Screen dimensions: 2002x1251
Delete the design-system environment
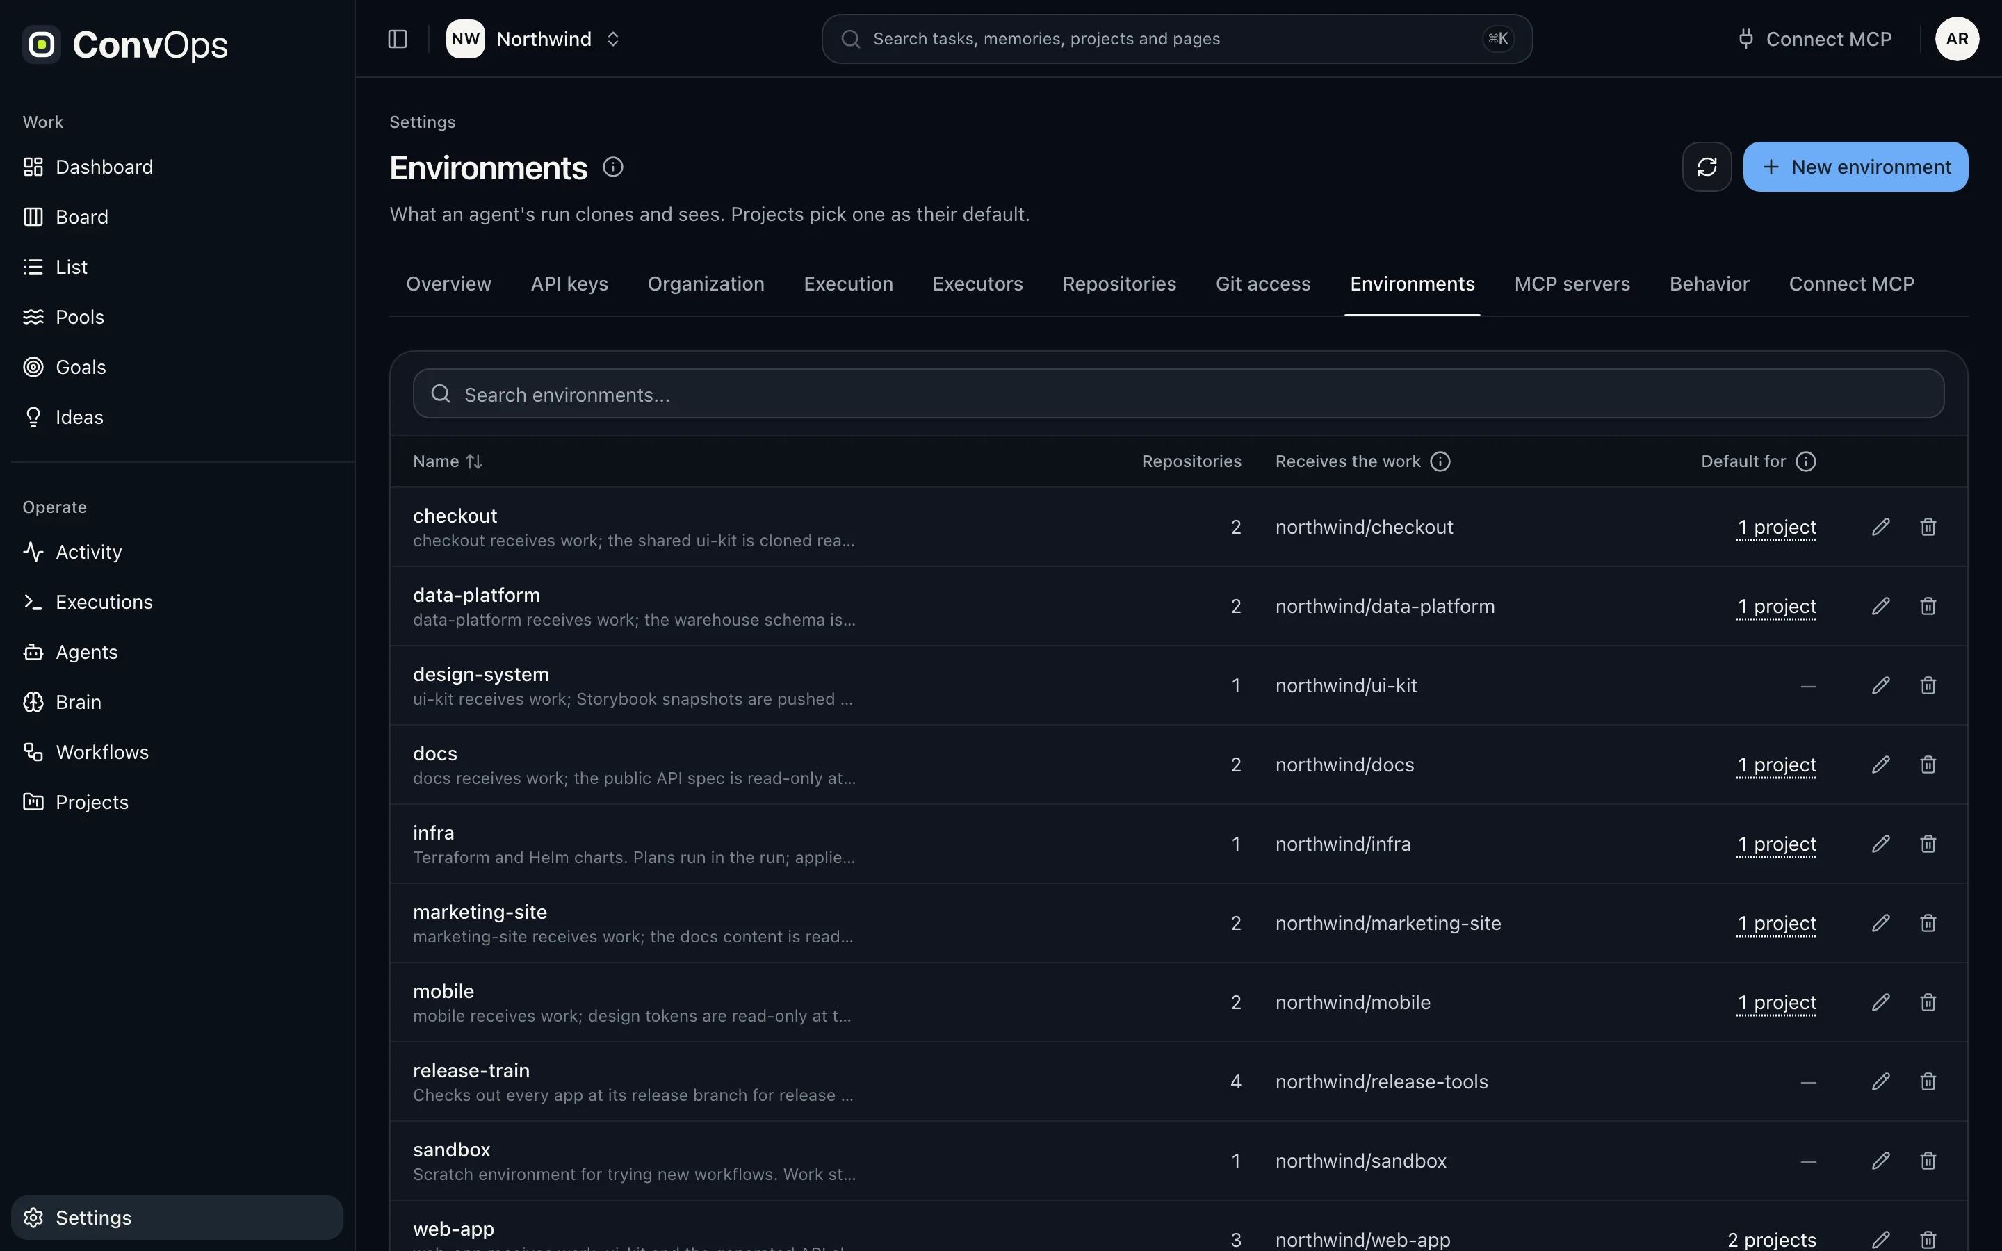pyautogui.click(x=1928, y=686)
